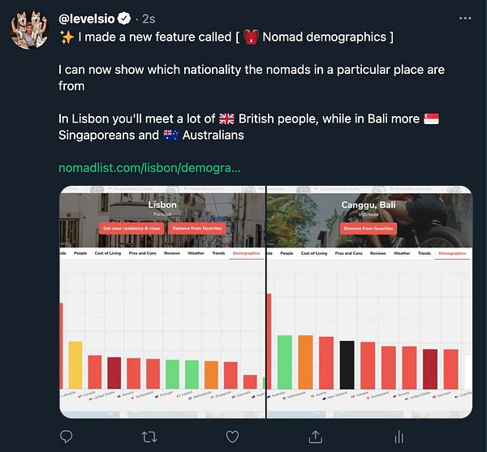The width and height of the screenshot is (487, 452).
Task: Open the Weather tab in Lisbon panel
Action: pos(196,253)
